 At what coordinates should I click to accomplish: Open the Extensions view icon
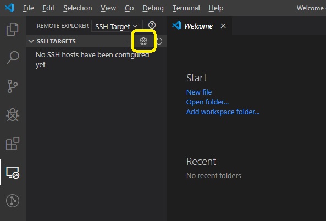click(13, 143)
